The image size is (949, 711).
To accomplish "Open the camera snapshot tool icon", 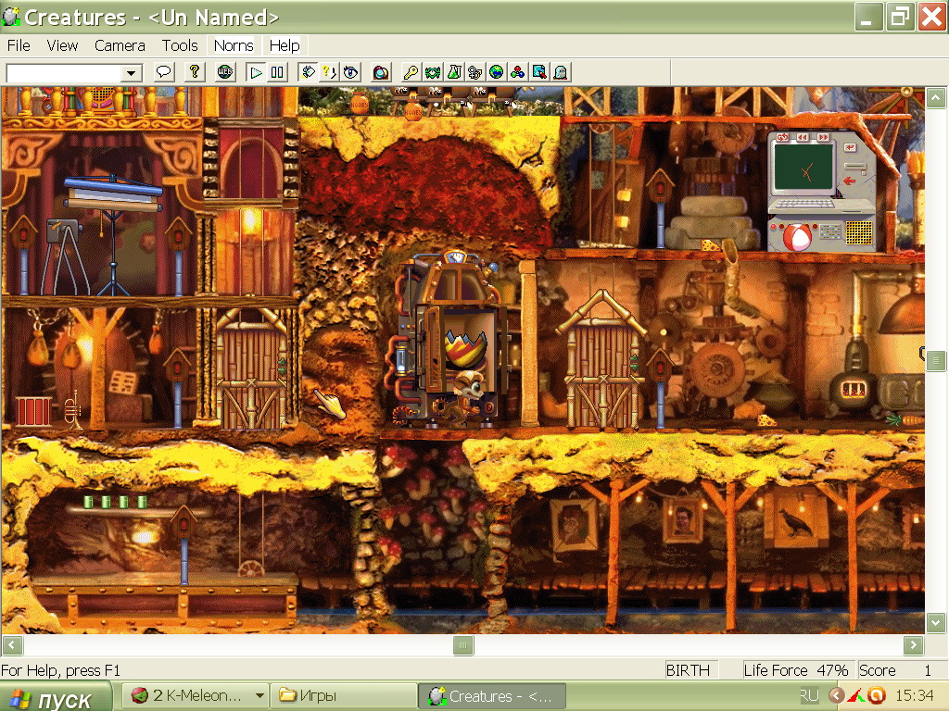I will click(x=381, y=72).
